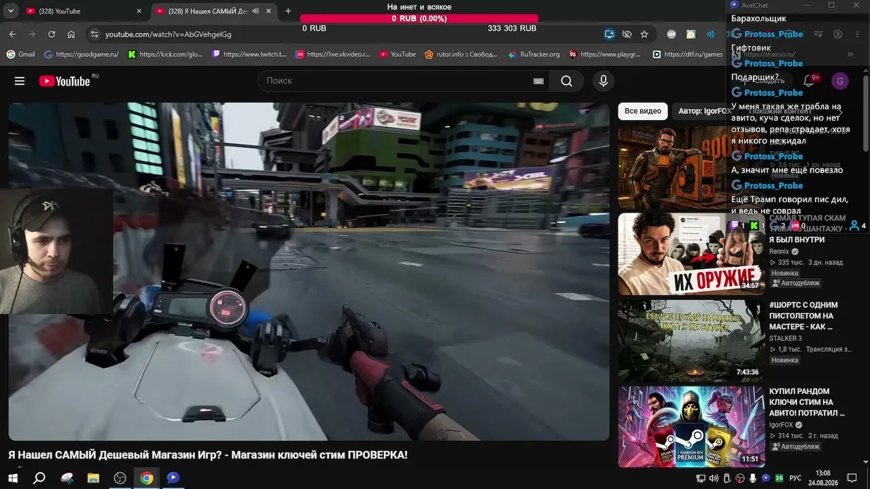This screenshot has width=870, height=489.
Task: Select the 'Все видео' filter chip
Action: pyautogui.click(x=643, y=111)
